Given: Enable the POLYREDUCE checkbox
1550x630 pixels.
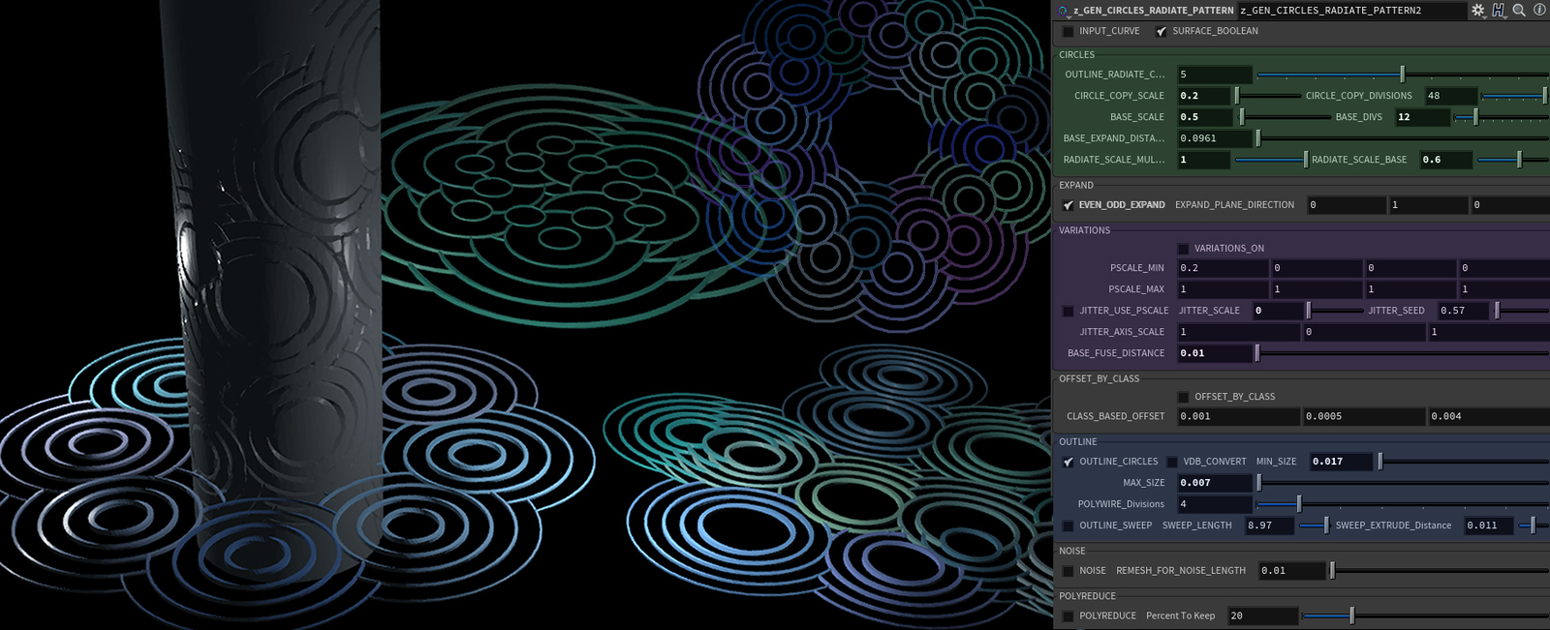Looking at the screenshot, I should (x=1068, y=615).
